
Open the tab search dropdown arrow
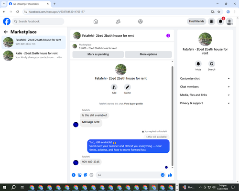point(4,4)
